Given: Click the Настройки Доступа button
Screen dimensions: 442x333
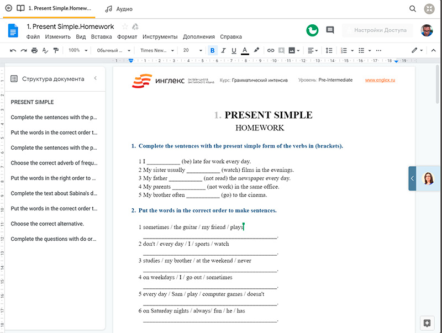Looking at the screenshot, I should click(x=380, y=30).
